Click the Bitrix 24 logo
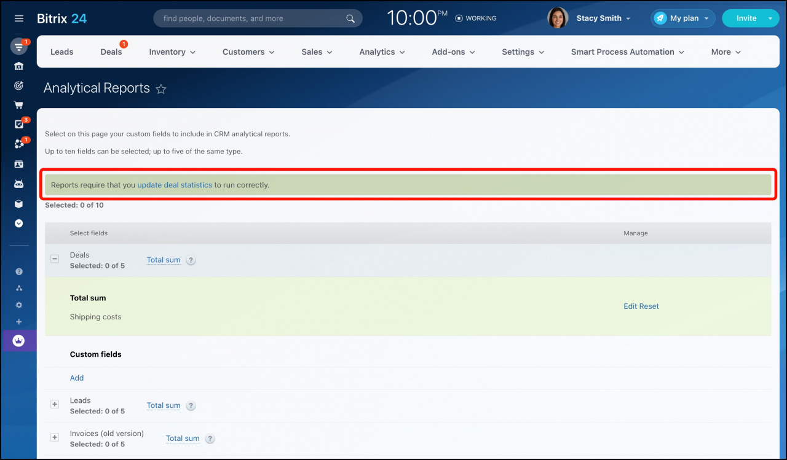The image size is (787, 460). coord(61,18)
